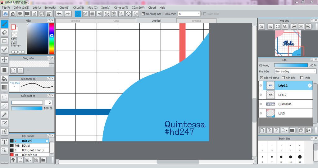Hide the Lớp3 layer
The width and height of the screenshot is (318, 168).
click(261, 114)
